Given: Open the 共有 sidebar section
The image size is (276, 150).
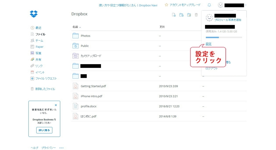Looking at the screenshot, I should [38, 60].
